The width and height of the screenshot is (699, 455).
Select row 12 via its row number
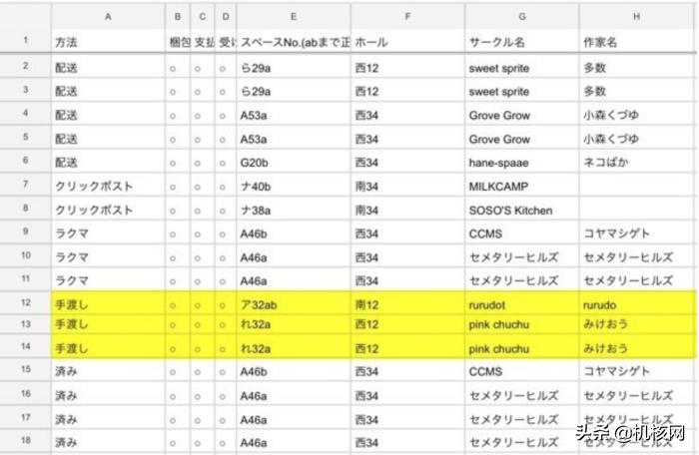(25, 303)
